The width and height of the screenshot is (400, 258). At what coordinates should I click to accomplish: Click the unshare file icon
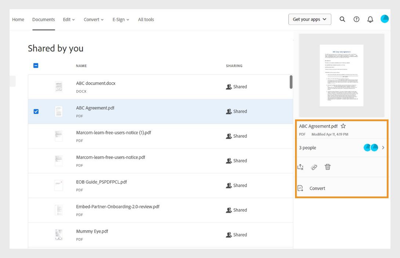(x=301, y=167)
